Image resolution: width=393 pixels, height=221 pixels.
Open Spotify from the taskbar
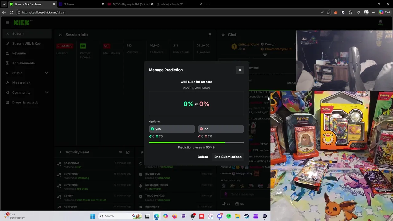(229, 216)
